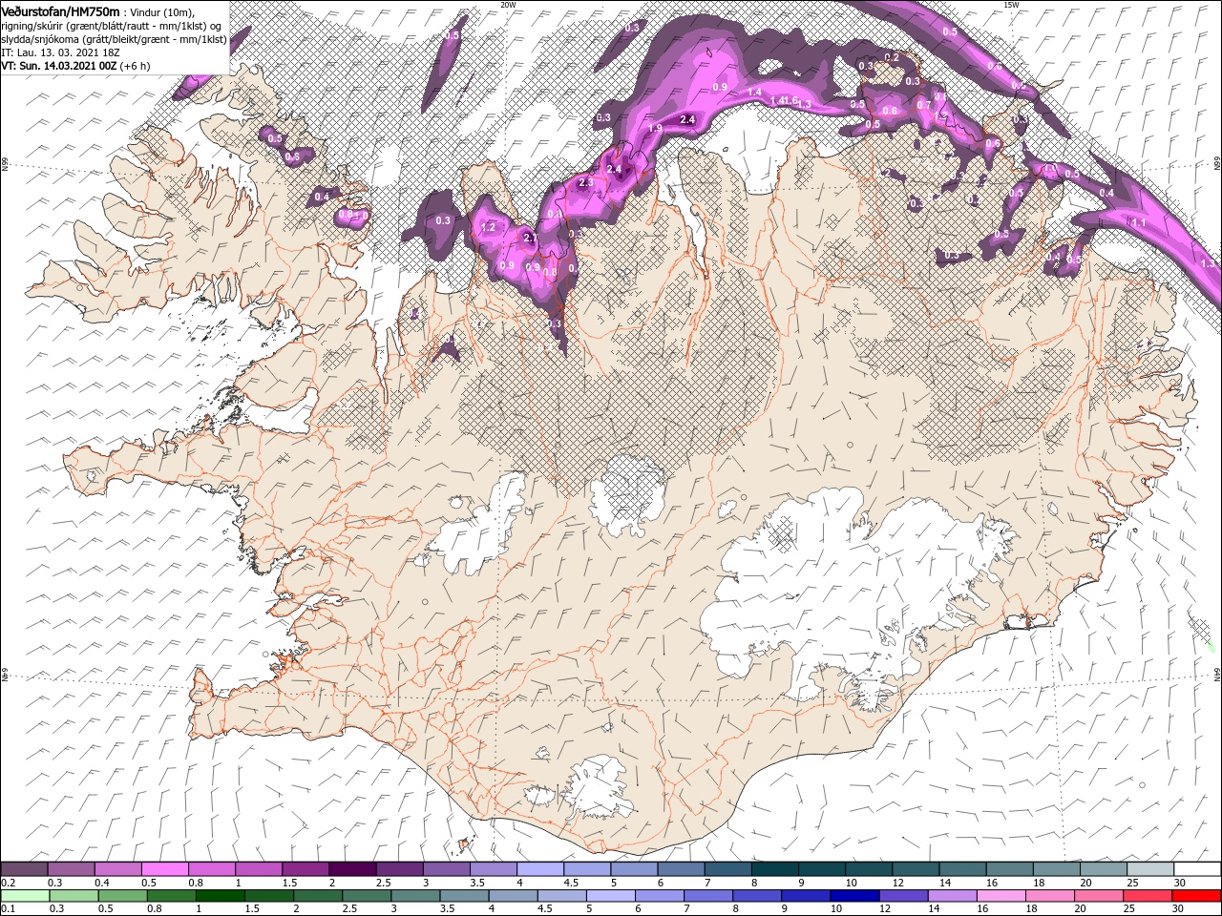Click the 'rigning/skúrir' legend description line
Screen dimensions: 1222x916
click(x=112, y=25)
